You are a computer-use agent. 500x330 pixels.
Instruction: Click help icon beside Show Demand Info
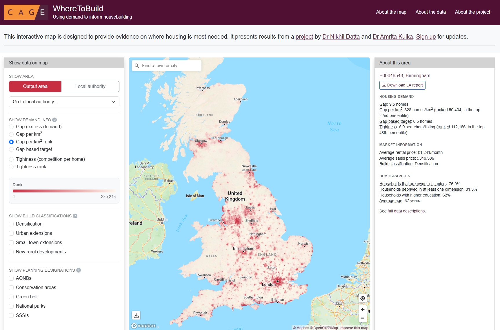[x=54, y=120]
